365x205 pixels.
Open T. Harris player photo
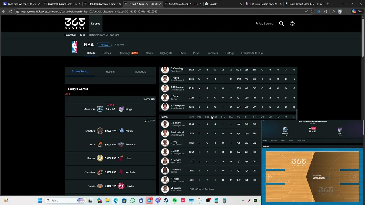click(x=165, y=79)
